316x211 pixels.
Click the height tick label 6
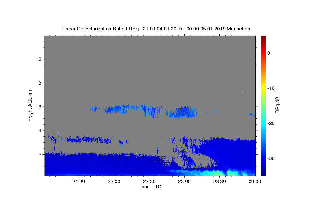click(40, 107)
